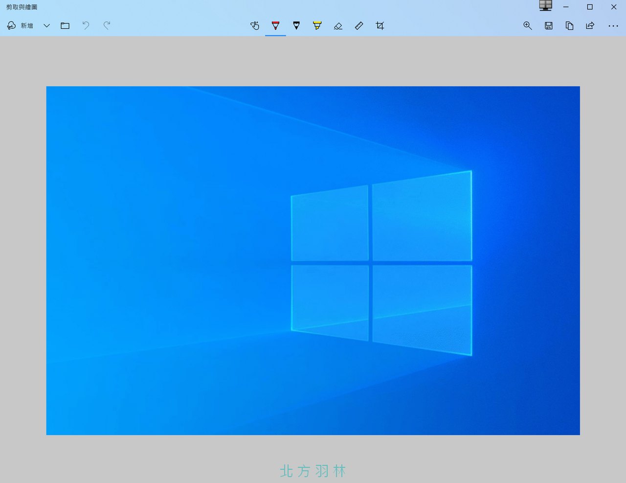Select the yellow highlighter tool
The image size is (626, 483).
[x=317, y=25]
